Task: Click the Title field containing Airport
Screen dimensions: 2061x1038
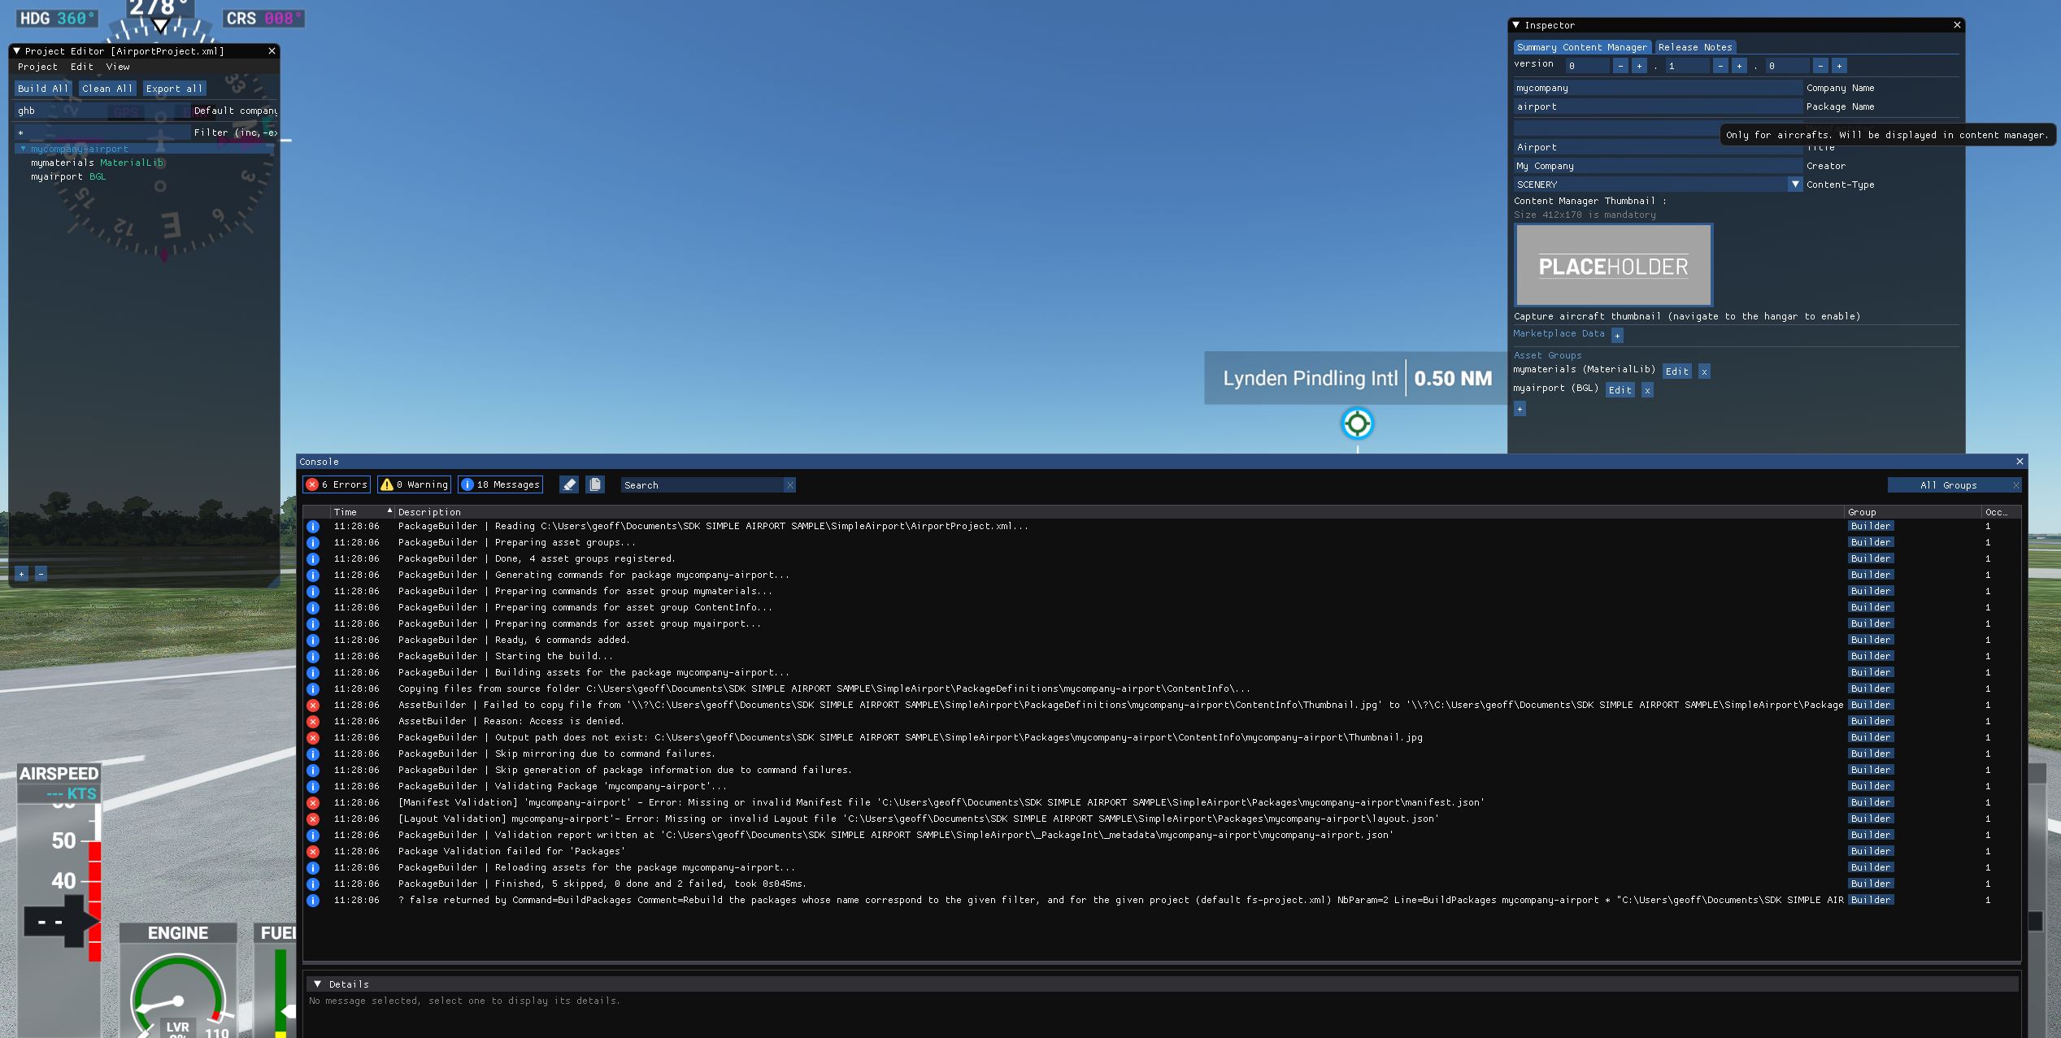Action: 1657,147
